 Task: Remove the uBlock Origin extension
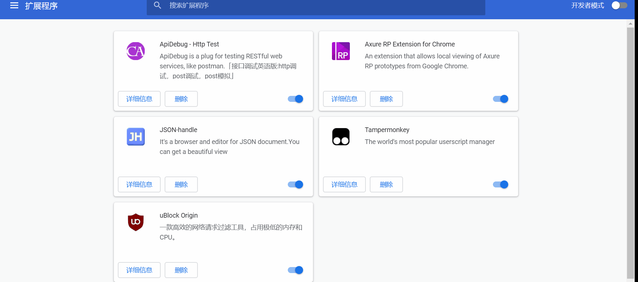[181, 270]
